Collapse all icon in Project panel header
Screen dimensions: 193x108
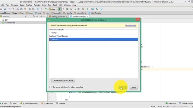37,16
